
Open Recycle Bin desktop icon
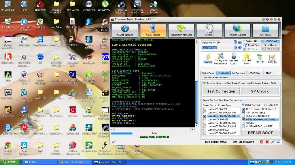point(8,24)
